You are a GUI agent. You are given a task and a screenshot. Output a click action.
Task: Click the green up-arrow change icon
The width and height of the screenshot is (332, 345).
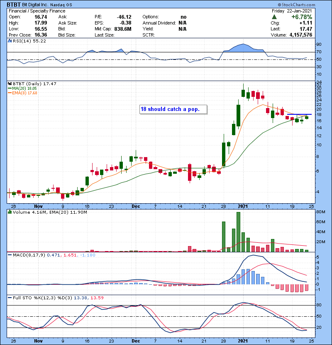[274, 17]
